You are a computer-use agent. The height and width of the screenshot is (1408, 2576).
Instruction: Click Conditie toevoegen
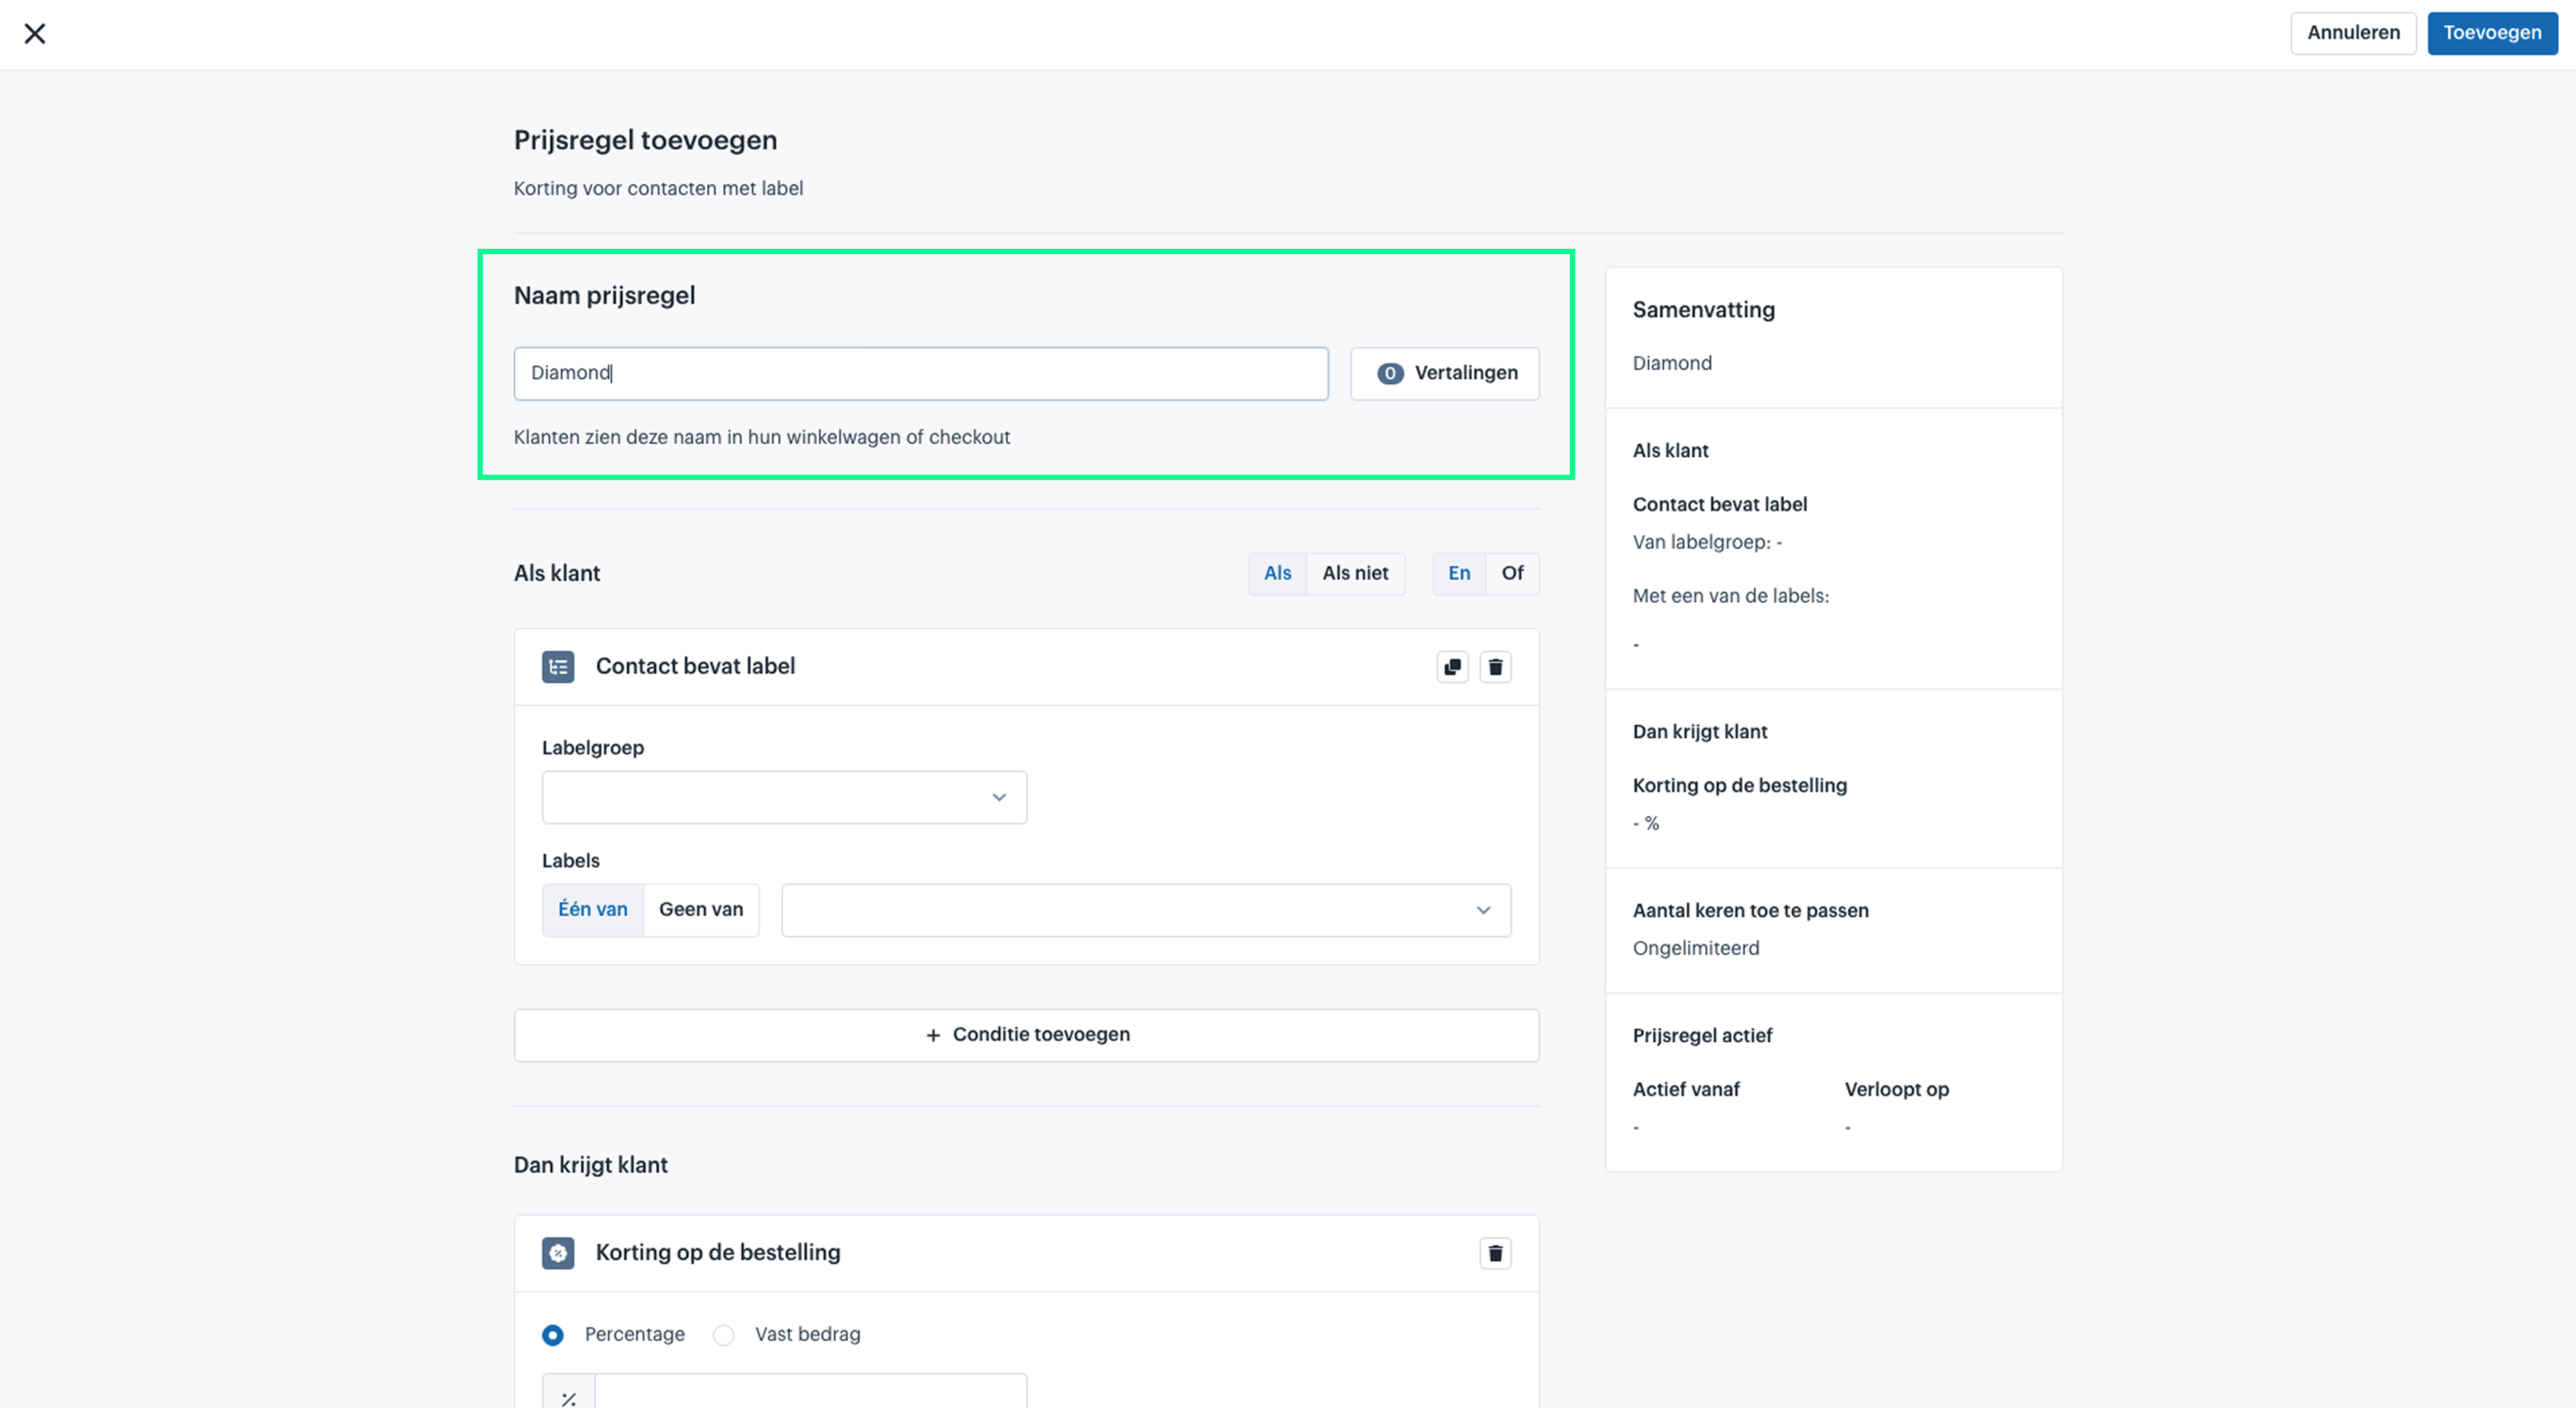(x=1026, y=1035)
